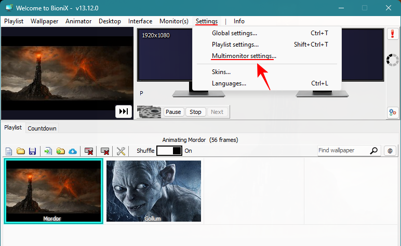
Task: Click the cloud download icon
Action: click(x=73, y=151)
